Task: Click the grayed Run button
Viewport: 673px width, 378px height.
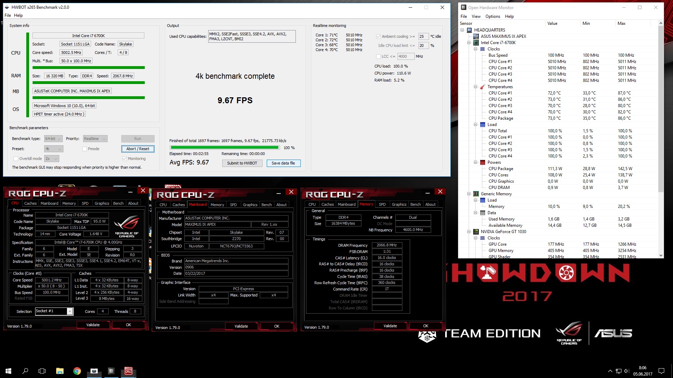Action: pyautogui.click(x=138, y=139)
